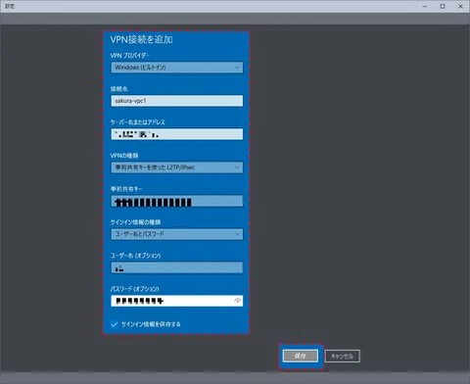Image resolution: width=470 pixels, height=384 pixels.
Task: Click the キャンセル cancel button
Action: [343, 356]
